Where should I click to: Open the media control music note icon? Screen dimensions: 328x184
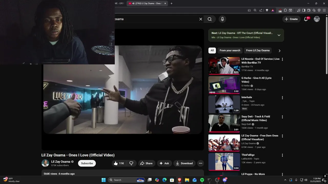(x=299, y=10)
